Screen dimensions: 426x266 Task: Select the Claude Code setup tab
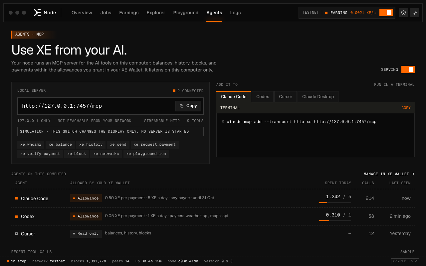click(x=234, y=97)
